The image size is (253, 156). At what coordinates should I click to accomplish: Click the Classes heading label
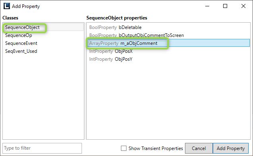point(10,18)
